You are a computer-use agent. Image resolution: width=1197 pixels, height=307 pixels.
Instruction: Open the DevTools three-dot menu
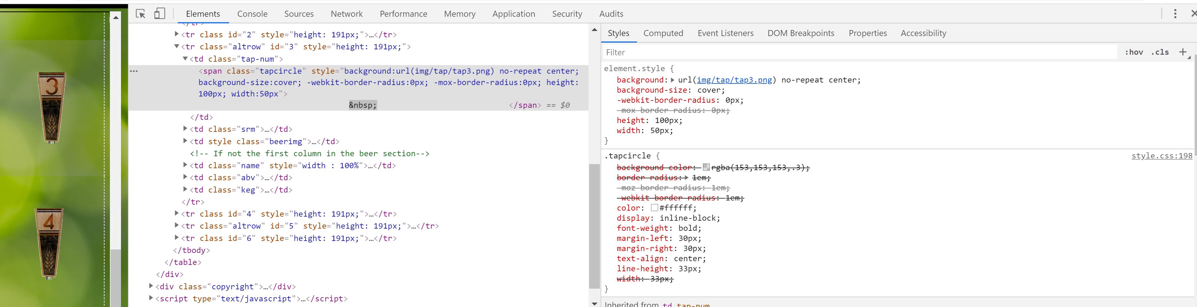(x=1175, y=14)
